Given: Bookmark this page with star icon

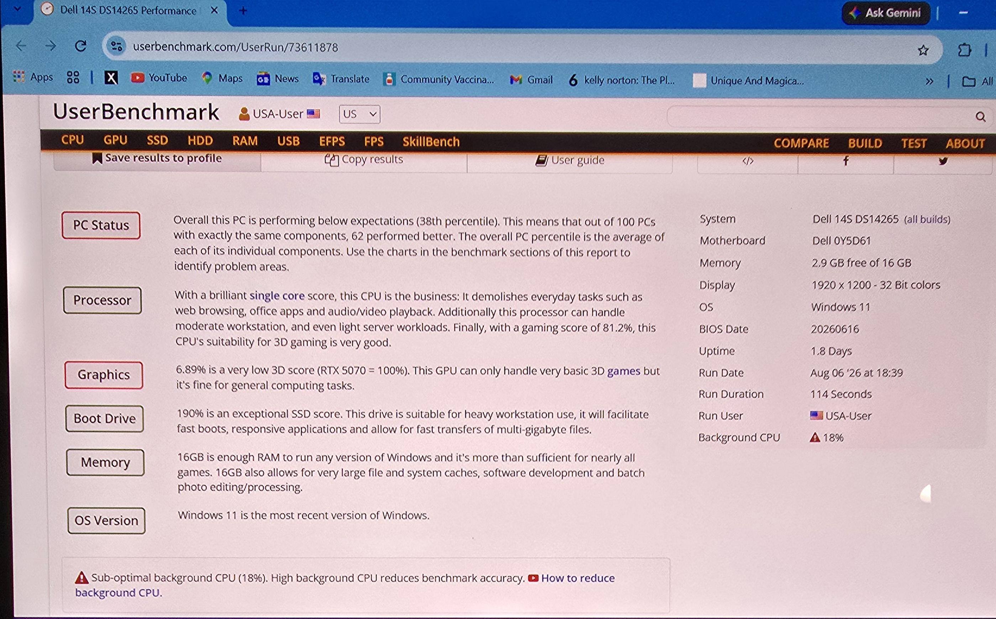Looking at the screenshot, I should coord(923,50).
